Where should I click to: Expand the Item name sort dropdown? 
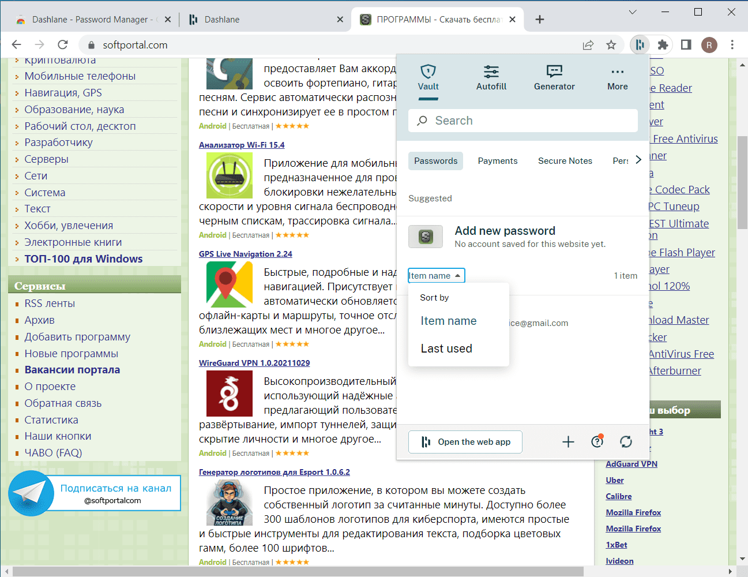coord(436,276)
